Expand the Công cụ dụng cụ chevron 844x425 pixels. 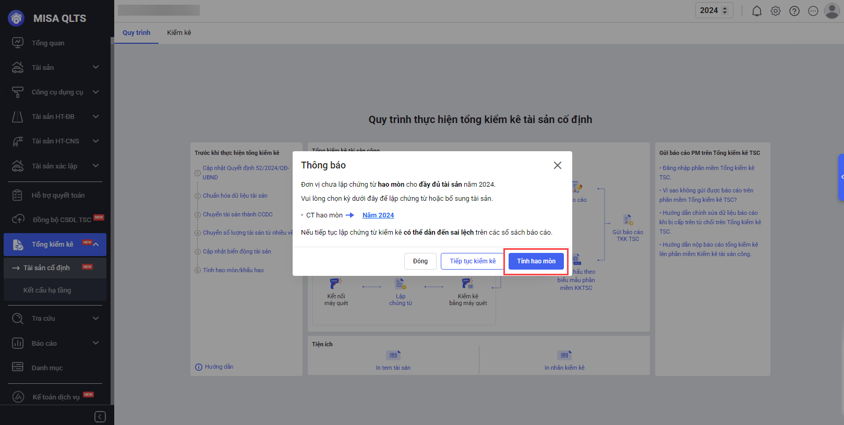[x=95, y=92]
